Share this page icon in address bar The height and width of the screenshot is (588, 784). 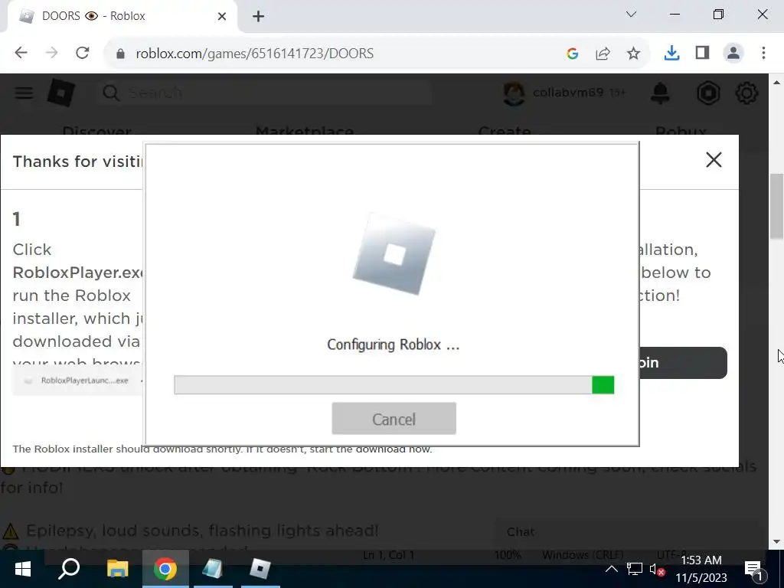(603, 54)
